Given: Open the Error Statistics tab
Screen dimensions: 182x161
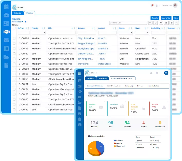Looking at the screenshot, I should tap(153, 86).
